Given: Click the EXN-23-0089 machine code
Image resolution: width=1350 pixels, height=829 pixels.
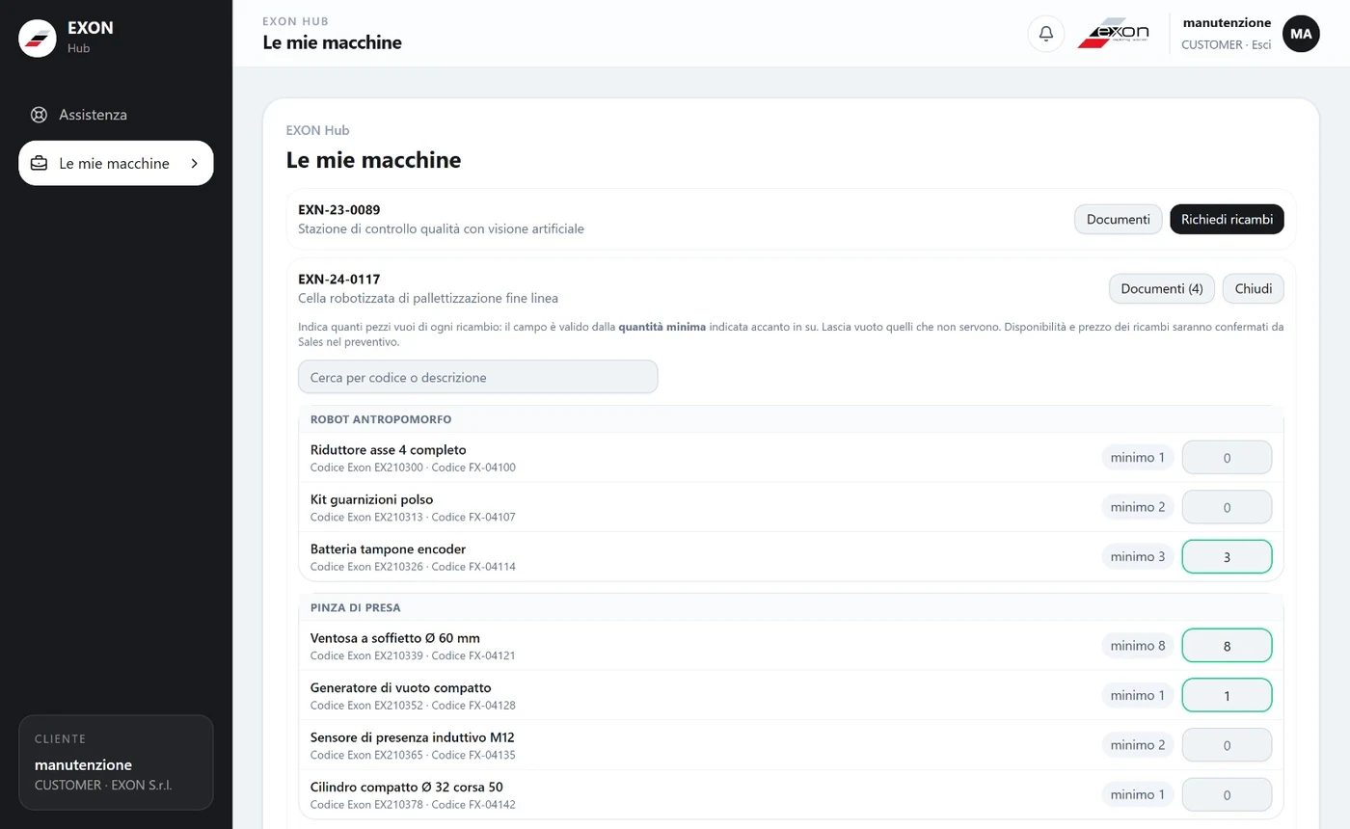Looking at the screenshot, I should coord(338,210).
